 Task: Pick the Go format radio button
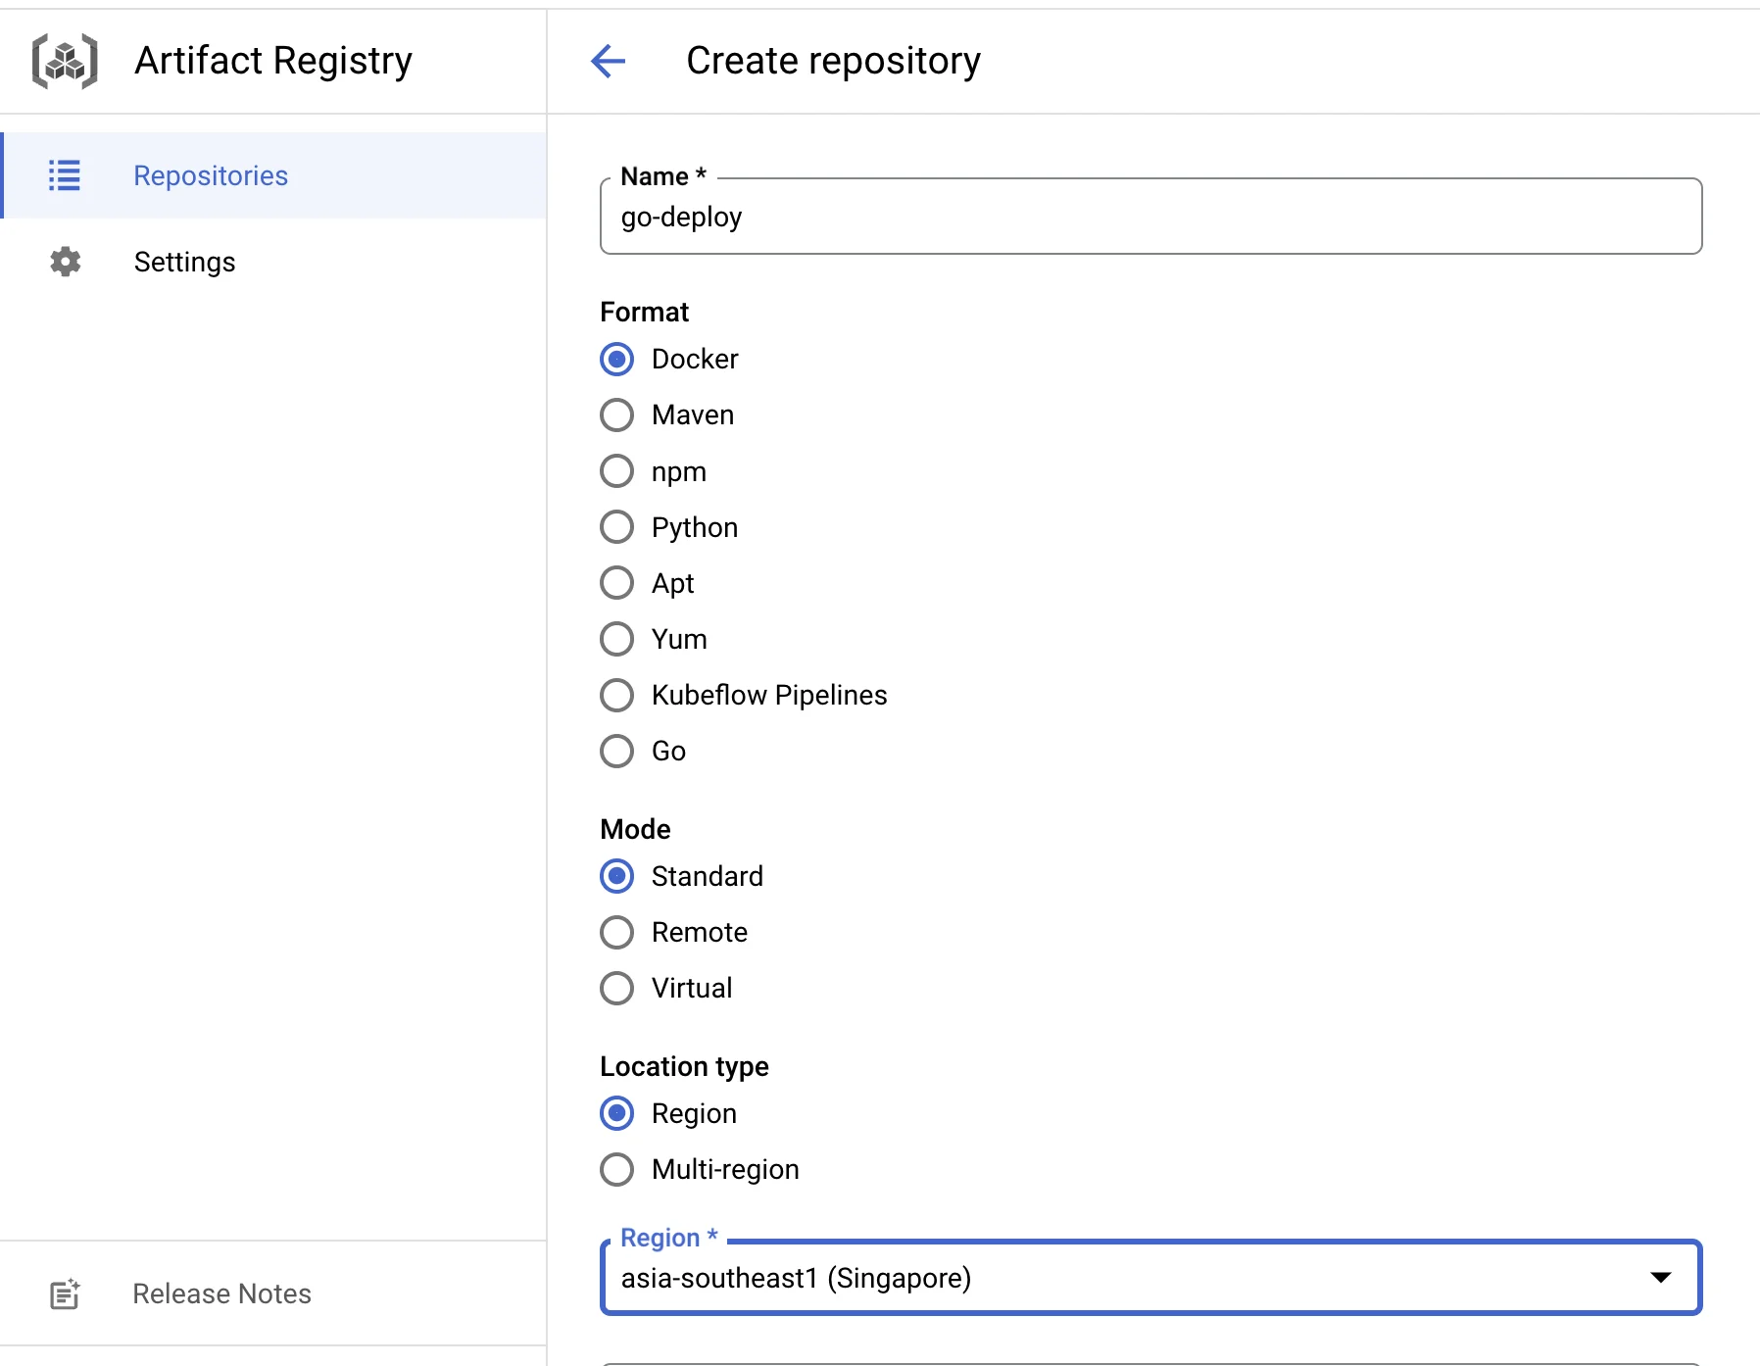(616, 751)
